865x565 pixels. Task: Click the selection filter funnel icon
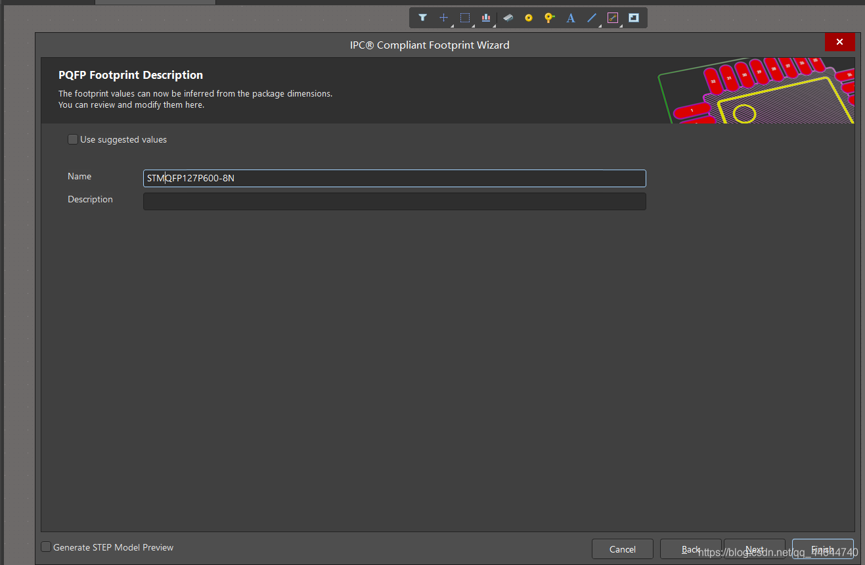click(422, 18)
